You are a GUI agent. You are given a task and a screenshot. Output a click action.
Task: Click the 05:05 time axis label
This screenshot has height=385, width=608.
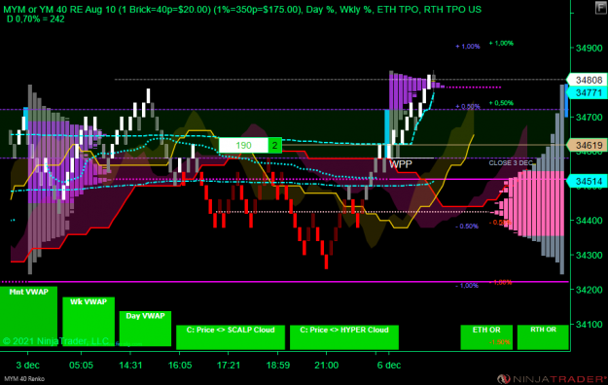81,365
